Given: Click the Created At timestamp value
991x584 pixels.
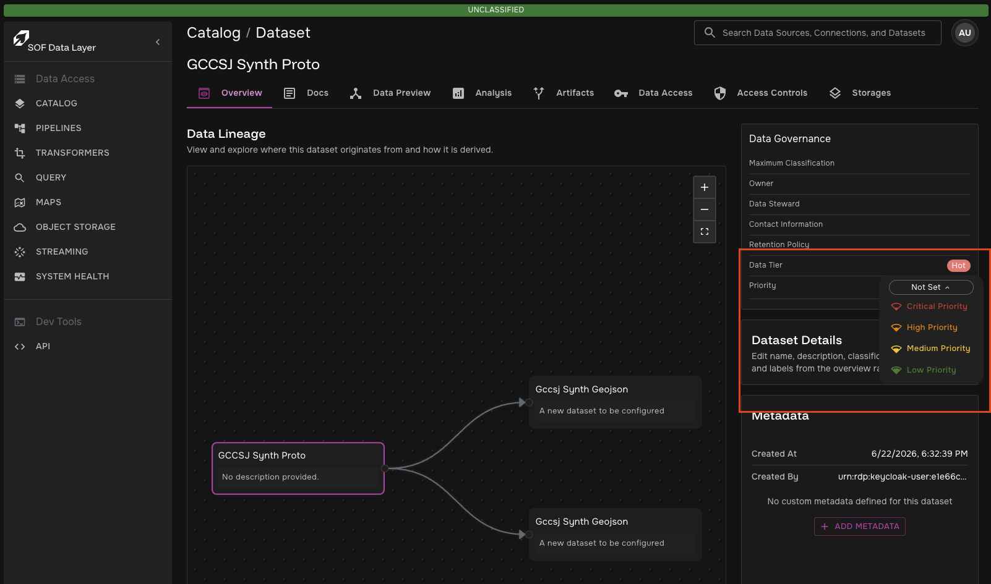Looking at the screenshot, I should 919,454.
